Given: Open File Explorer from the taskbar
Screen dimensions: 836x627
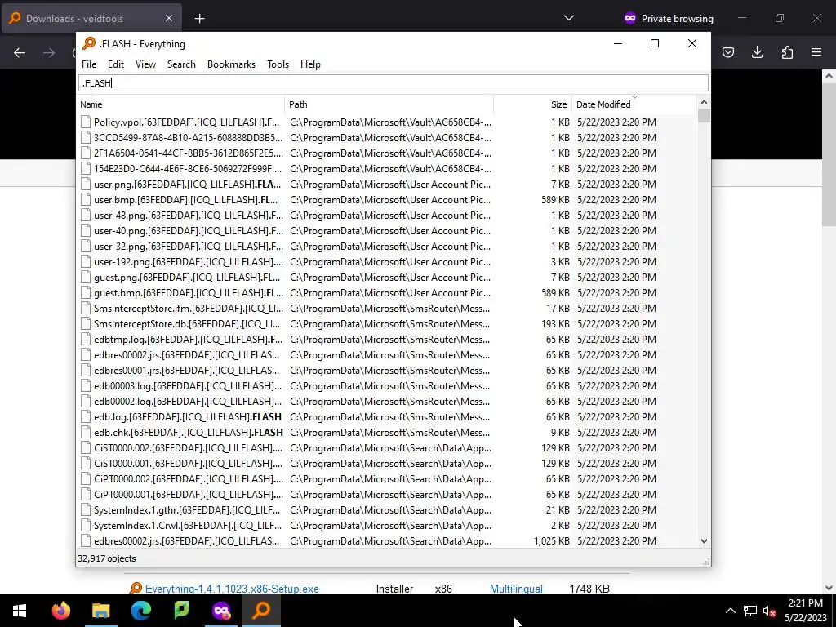Looking at the screenshot, I should [100, 611].
